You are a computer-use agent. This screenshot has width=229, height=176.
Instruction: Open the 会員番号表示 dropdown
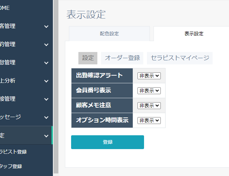(x=149, y=91)
